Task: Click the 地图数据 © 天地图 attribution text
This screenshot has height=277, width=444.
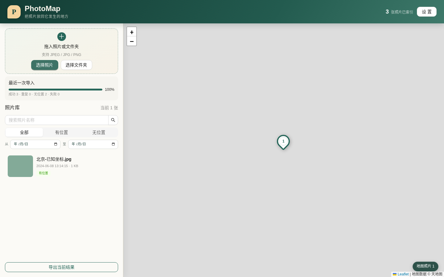Action: 427,274
